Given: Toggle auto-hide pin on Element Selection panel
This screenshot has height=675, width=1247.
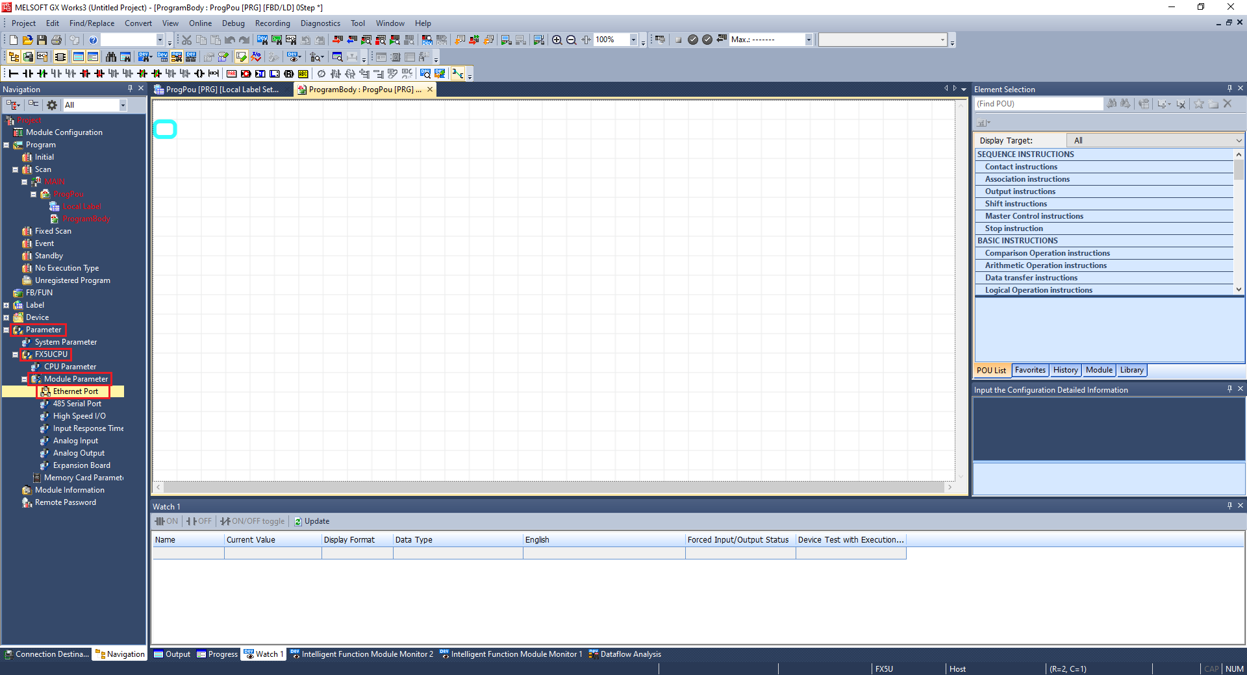Looking at the screenshot, I should (x=1229, y=89).
